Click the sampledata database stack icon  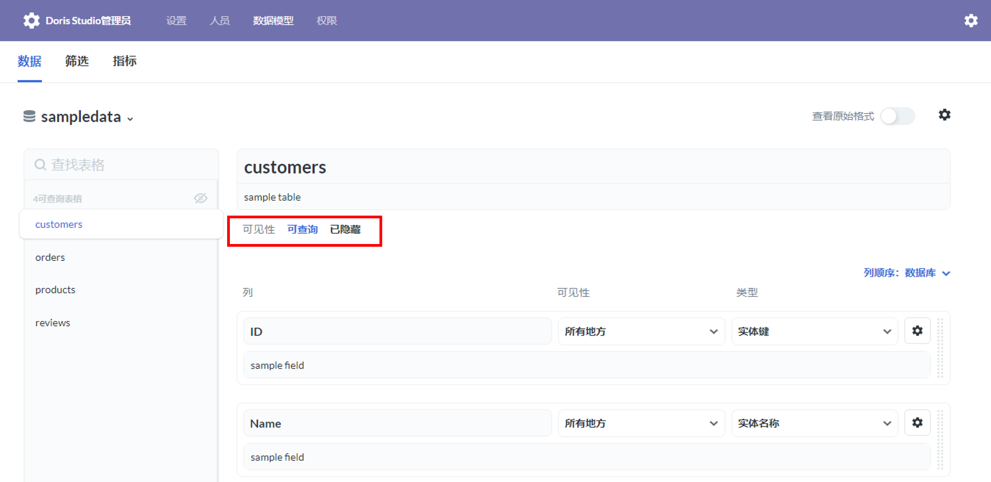click(29, 116)
